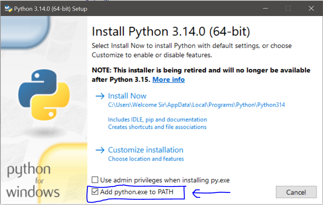Click the Python installer icon in title bar
This screenshot has width=323, height=205.
coord(9,9)
